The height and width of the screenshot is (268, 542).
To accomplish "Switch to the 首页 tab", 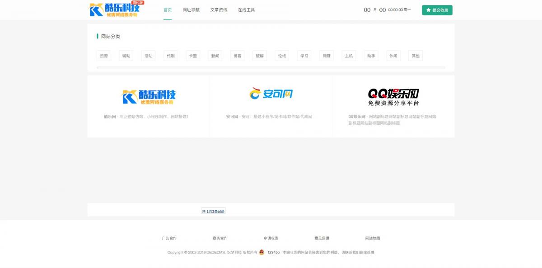I will (x=168, y=10).
